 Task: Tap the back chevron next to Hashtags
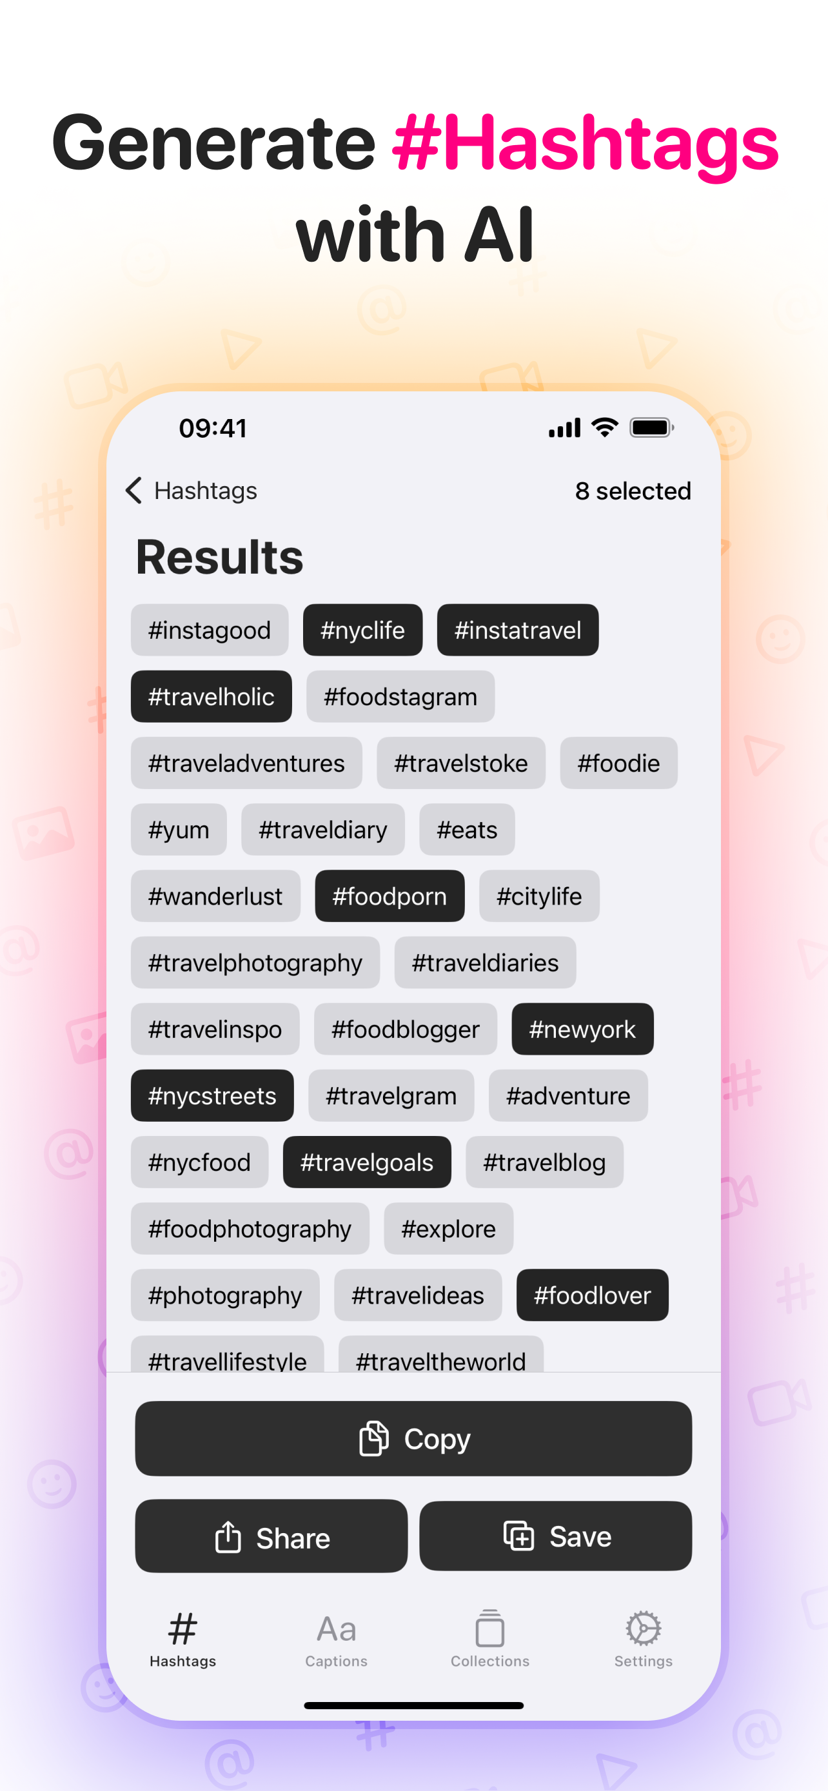[x=134, y=491]
